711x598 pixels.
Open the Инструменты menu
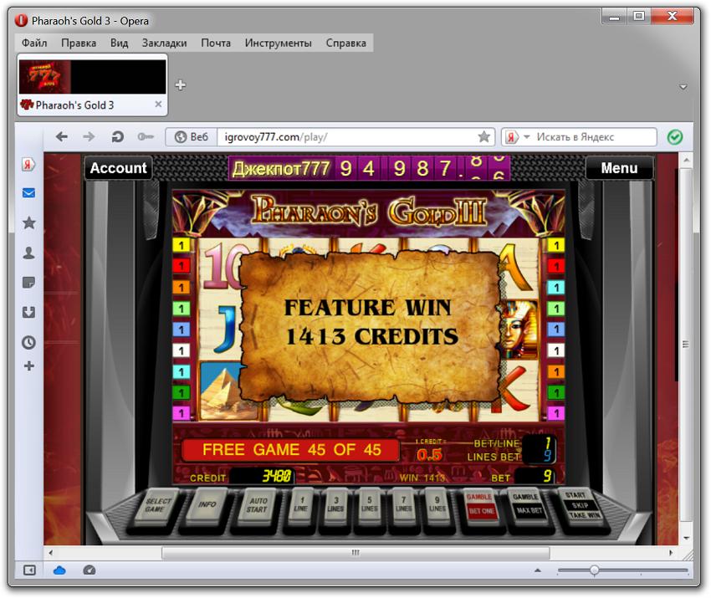(x=278, y=43)
